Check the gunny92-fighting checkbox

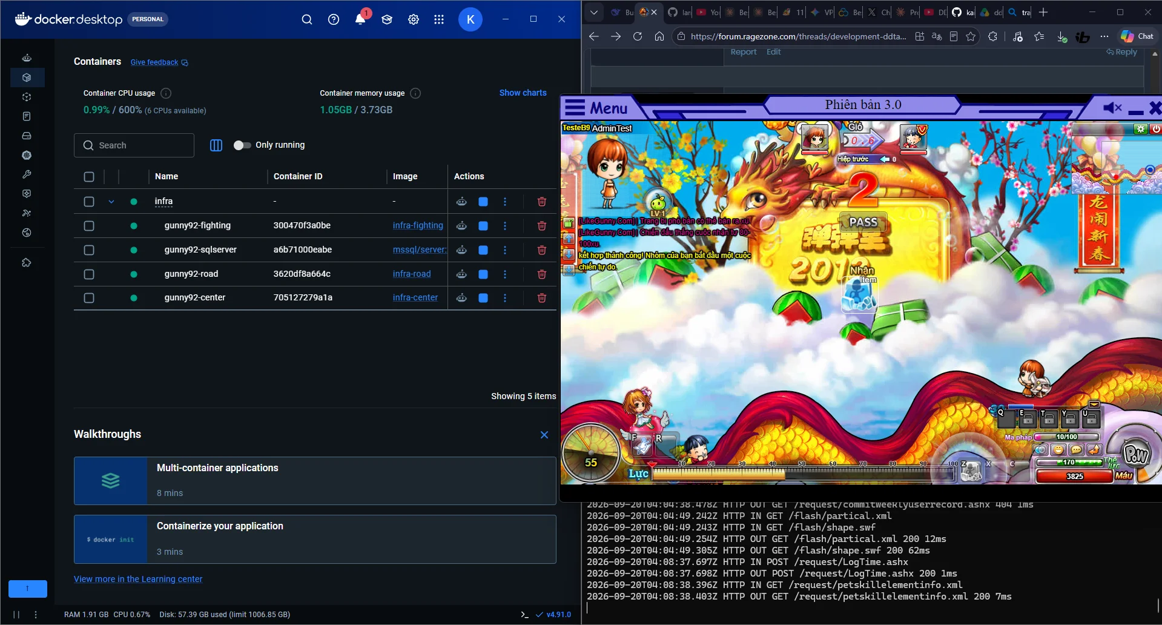89,226
